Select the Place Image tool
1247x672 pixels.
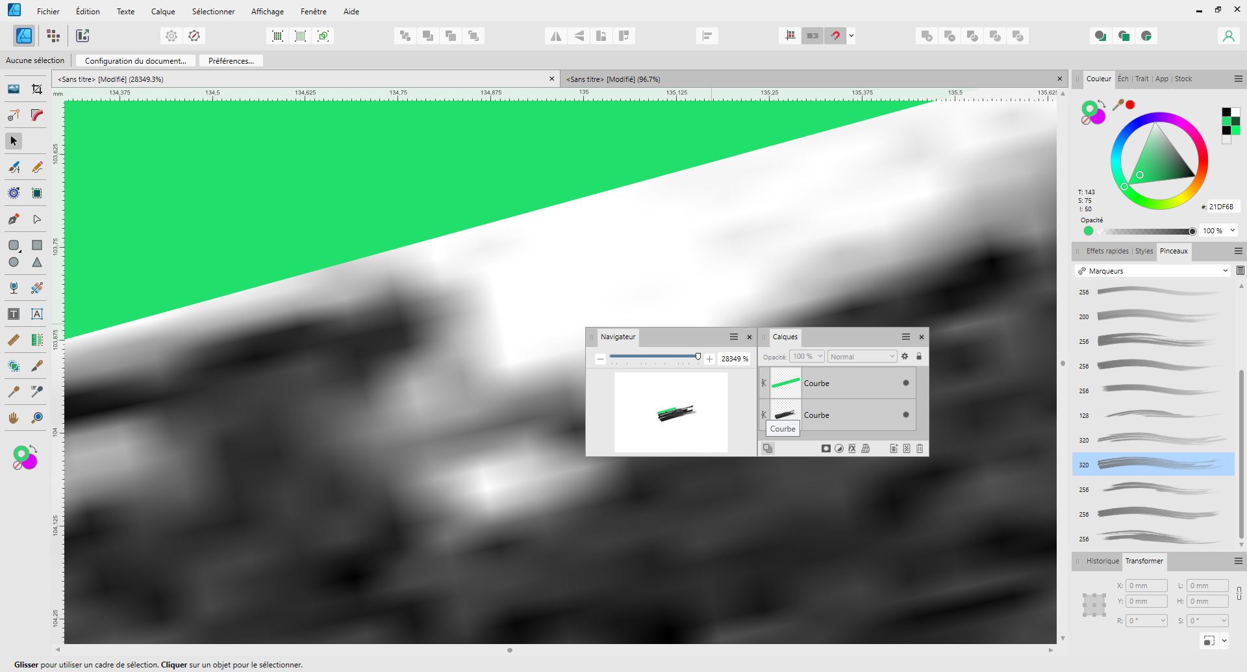point(14,89)
